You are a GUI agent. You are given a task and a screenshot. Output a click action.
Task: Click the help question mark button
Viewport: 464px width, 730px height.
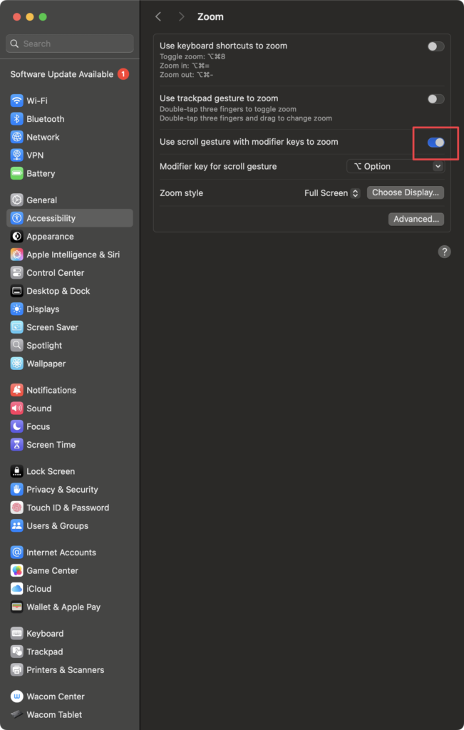pos(444,252)
